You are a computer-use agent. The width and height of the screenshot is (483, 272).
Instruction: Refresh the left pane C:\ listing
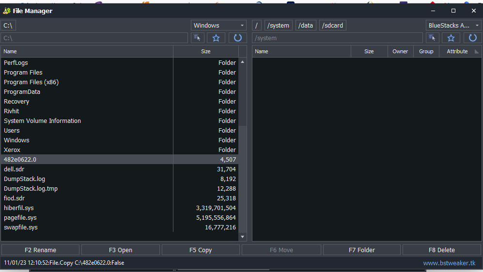(x=237, y=38)
